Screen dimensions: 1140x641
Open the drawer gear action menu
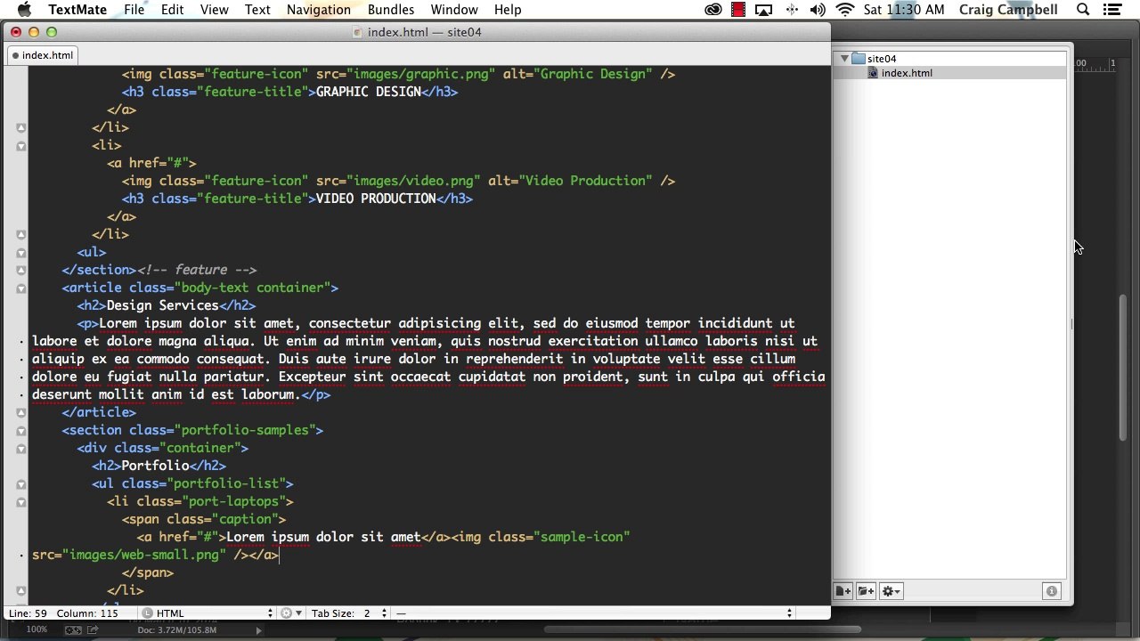click(x=891, y=591)
